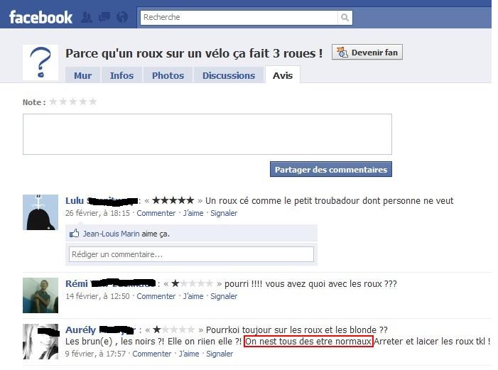Image resolution: width=498 pixels, height=370 pixels.
Task: Open the notifications globe icon
Action: click(x=122, y=17)
